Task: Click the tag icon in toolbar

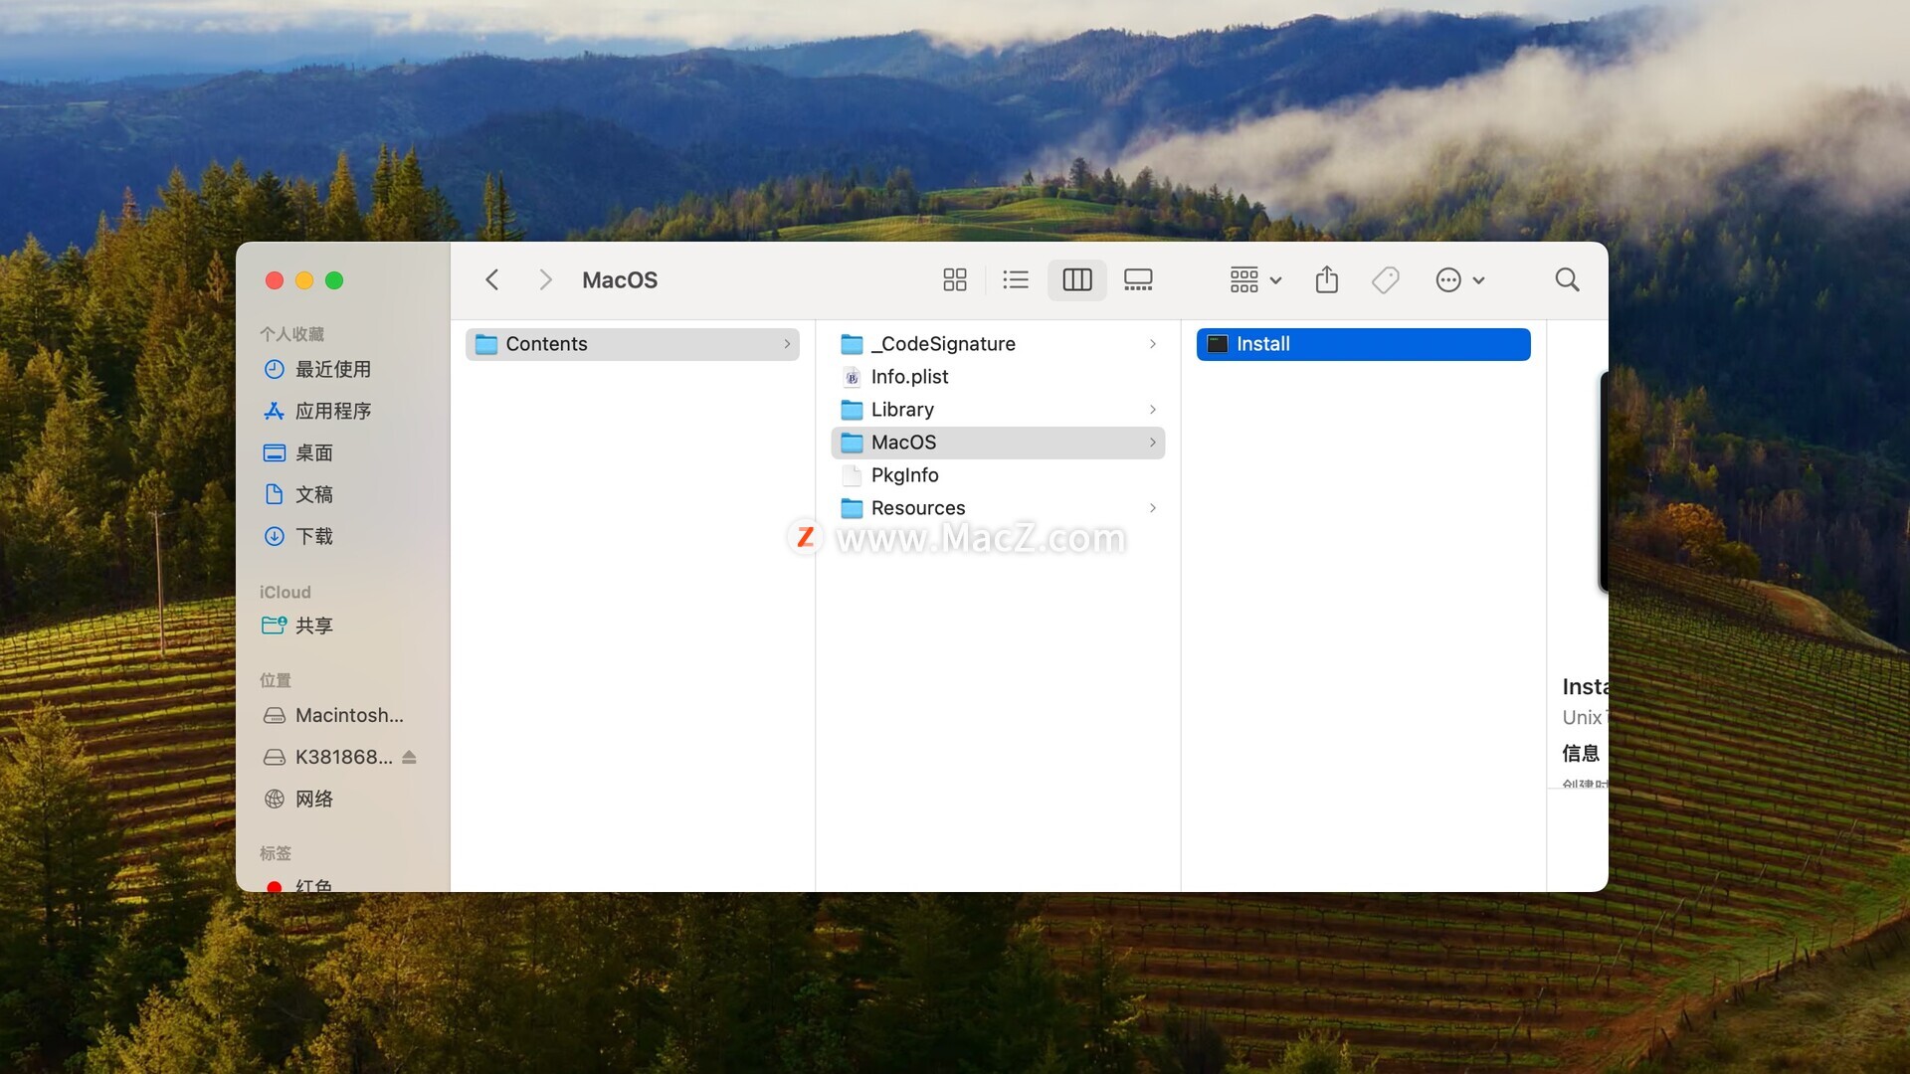Action: (1386, 279)
